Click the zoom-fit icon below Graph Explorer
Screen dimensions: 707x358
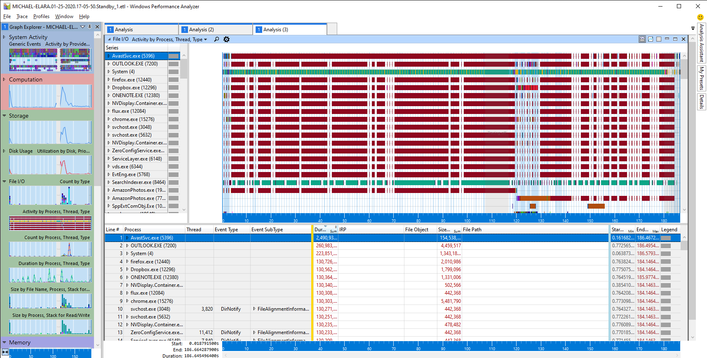pos(5,352)
